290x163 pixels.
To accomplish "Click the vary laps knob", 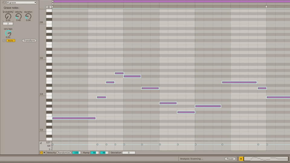I will point(8,33).
